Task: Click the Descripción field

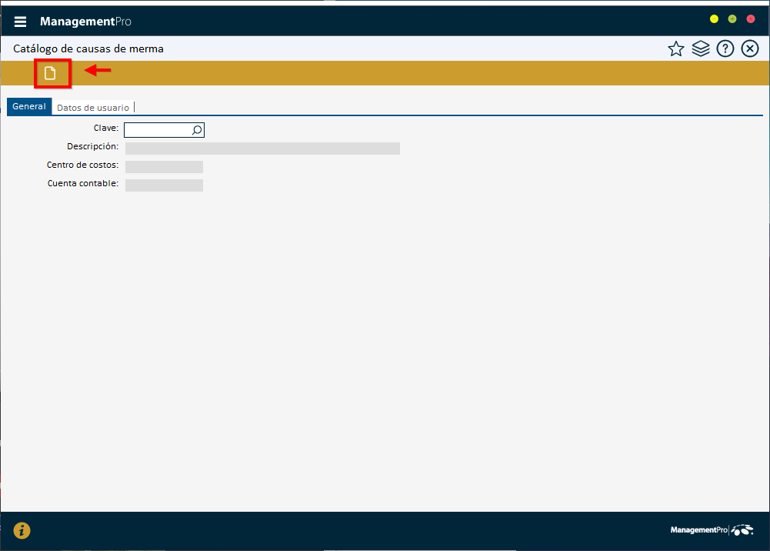Action: tap(262, 148)
